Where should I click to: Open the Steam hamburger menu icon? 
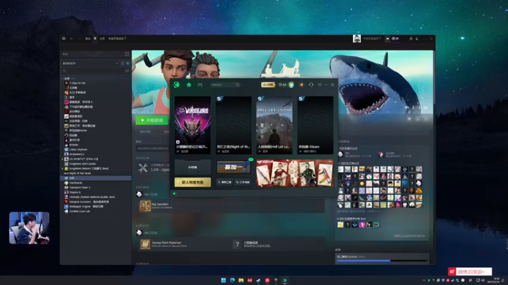(64, 39)
